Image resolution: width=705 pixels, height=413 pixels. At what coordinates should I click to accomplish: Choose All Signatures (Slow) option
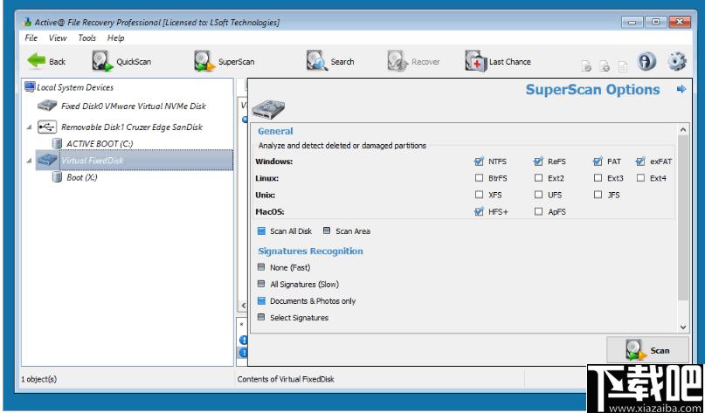pos(261,284)
